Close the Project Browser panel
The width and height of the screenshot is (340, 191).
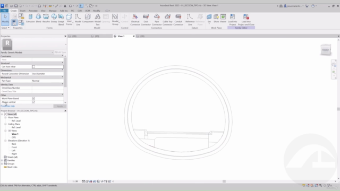coord(65,111)
